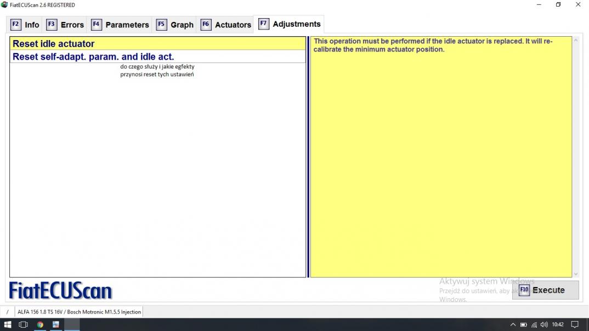Open the network tray icon
Viewport: 589px width, 331px height.
pyautogui.click(x=534, y=324)
